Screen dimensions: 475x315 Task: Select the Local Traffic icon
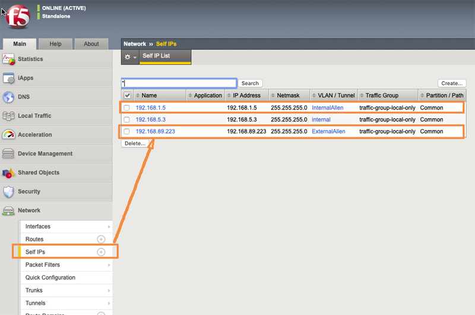point(8,116)
